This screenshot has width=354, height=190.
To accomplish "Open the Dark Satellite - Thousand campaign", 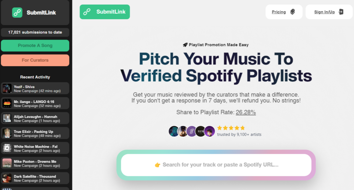I will (35, 178).
